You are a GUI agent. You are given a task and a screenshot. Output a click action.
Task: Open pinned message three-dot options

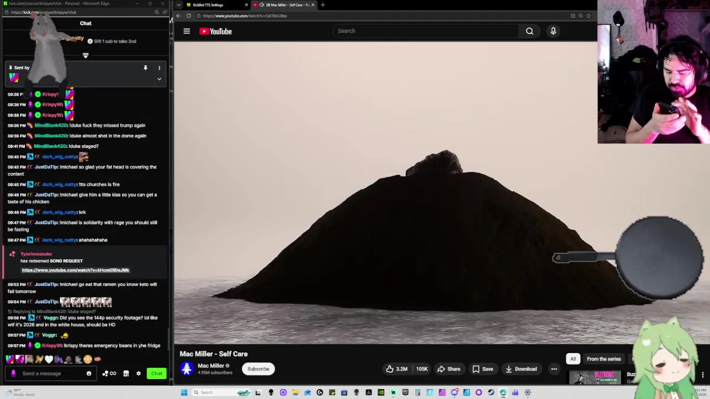click(x=159, y=68)
